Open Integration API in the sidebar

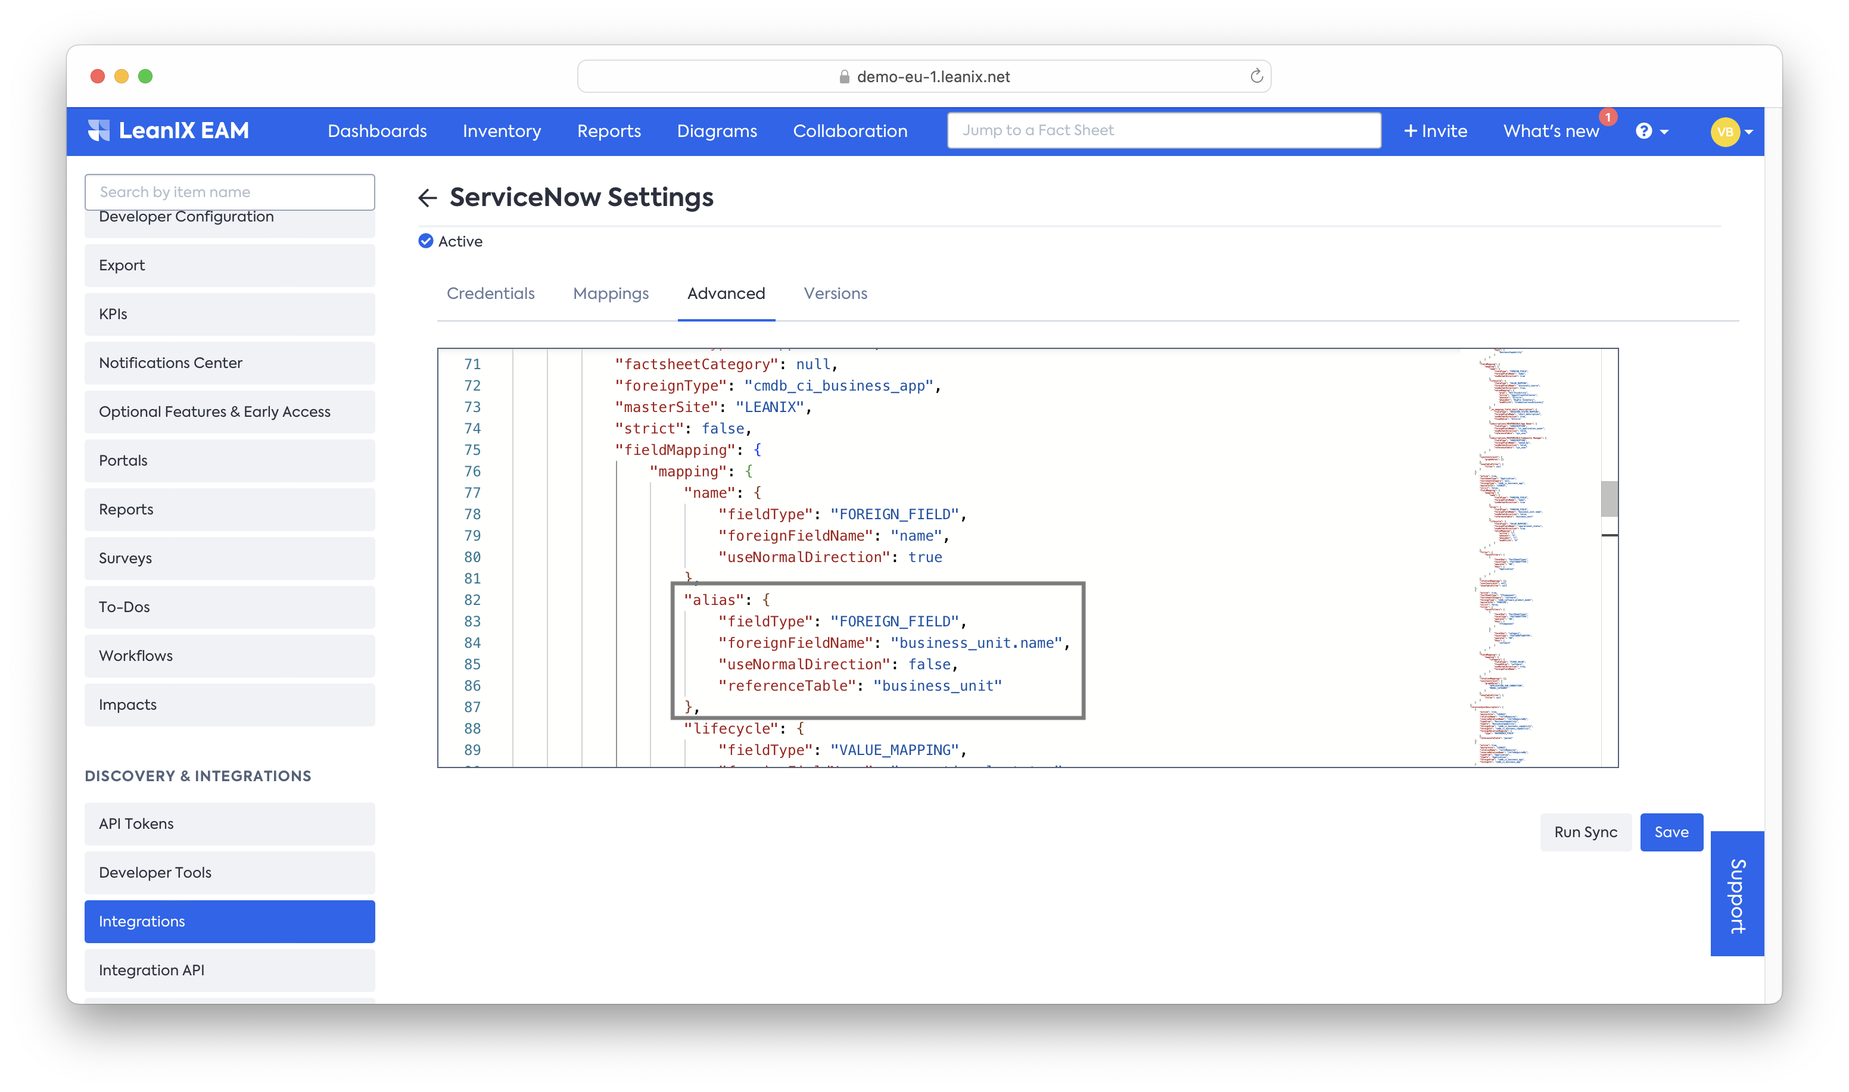[230, 970]
